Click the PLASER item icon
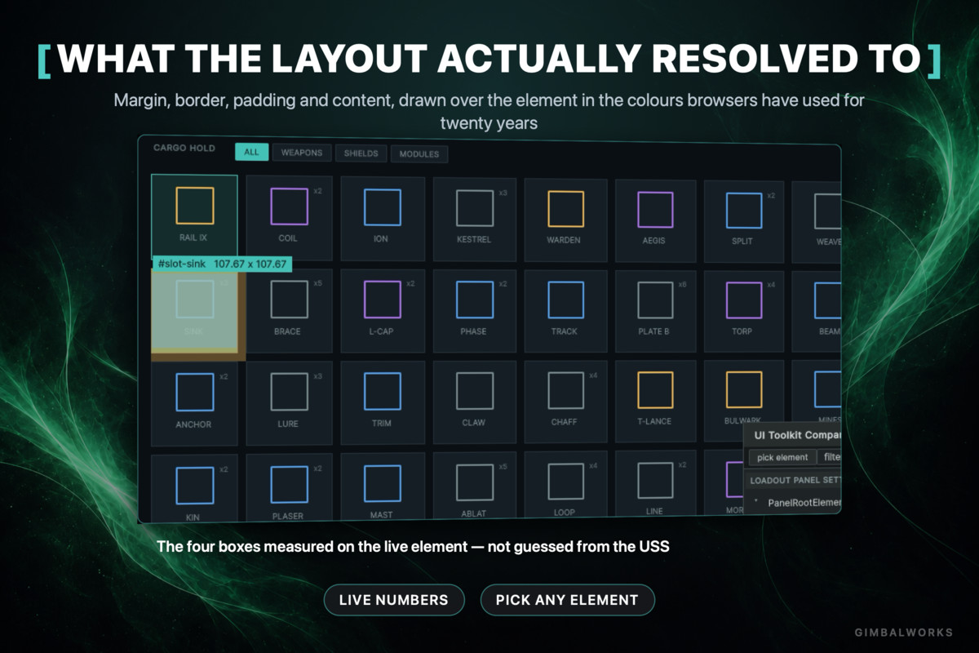This screenshot has height=653, width=979. coord(290,484)
